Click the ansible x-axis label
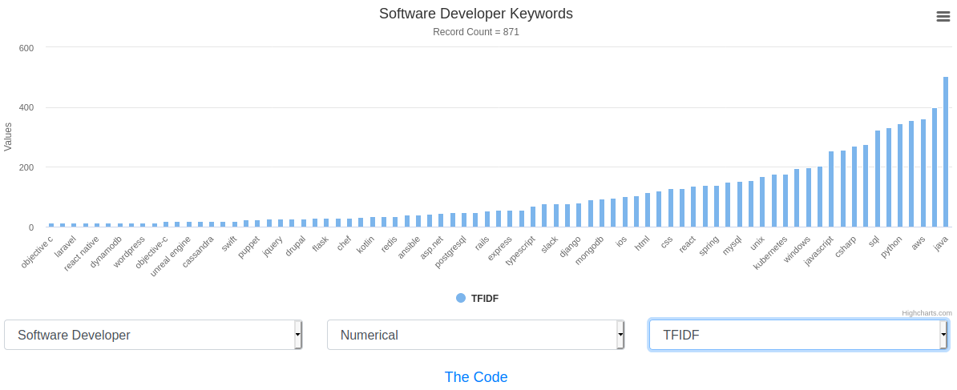 409,247
